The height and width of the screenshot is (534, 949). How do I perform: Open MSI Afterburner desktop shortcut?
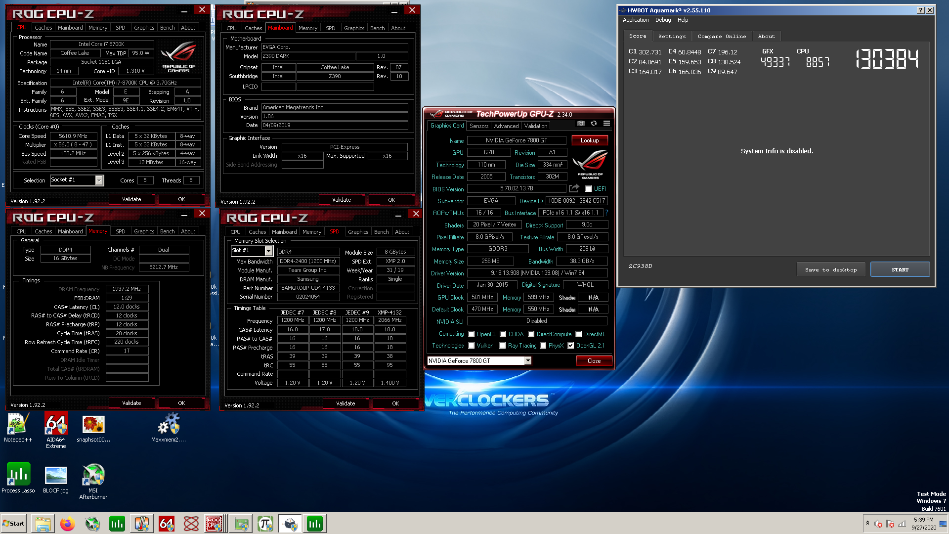pyautogui.click(x=93, y=482)
